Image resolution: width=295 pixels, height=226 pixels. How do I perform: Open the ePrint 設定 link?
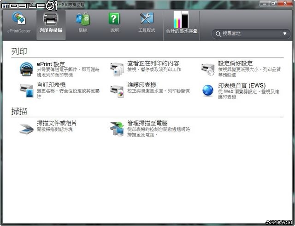click(x=51, y=64)
